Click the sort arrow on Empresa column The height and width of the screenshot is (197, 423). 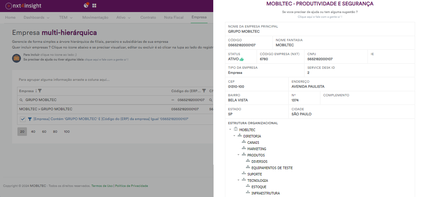[x=36, y=91]
